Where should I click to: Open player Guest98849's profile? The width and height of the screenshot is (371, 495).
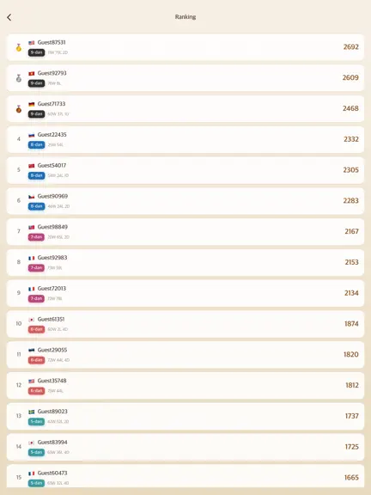185,232
